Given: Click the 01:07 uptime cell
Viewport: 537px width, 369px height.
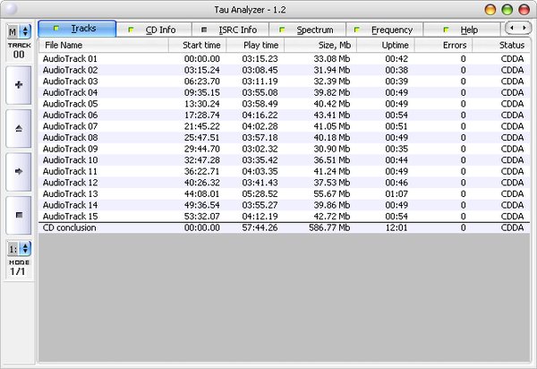Looking at the screenshot, I should 396,194.
